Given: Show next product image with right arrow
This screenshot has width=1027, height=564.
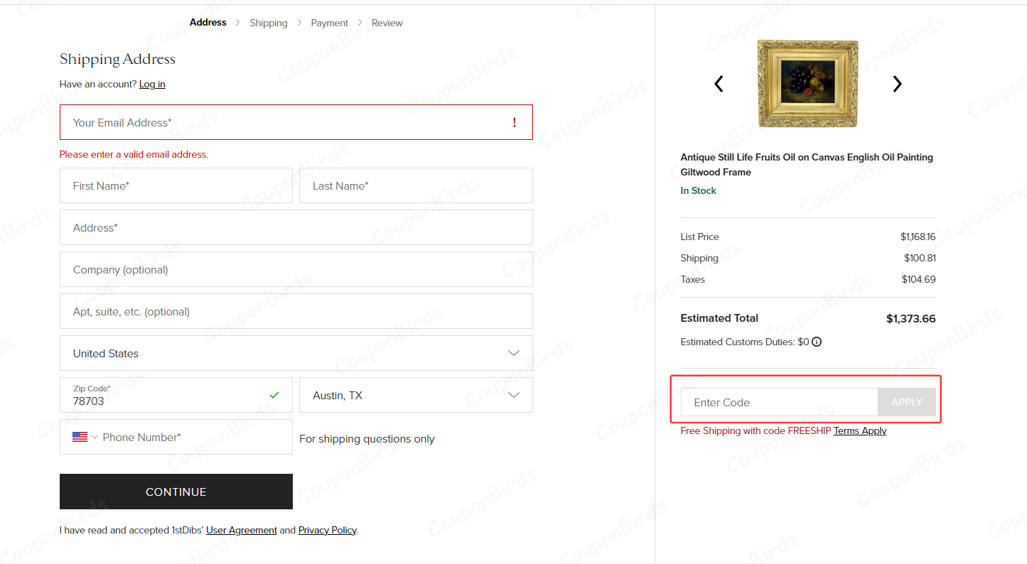Looking at the screenshot, I should pyautogui.click(x=897, y=84).
